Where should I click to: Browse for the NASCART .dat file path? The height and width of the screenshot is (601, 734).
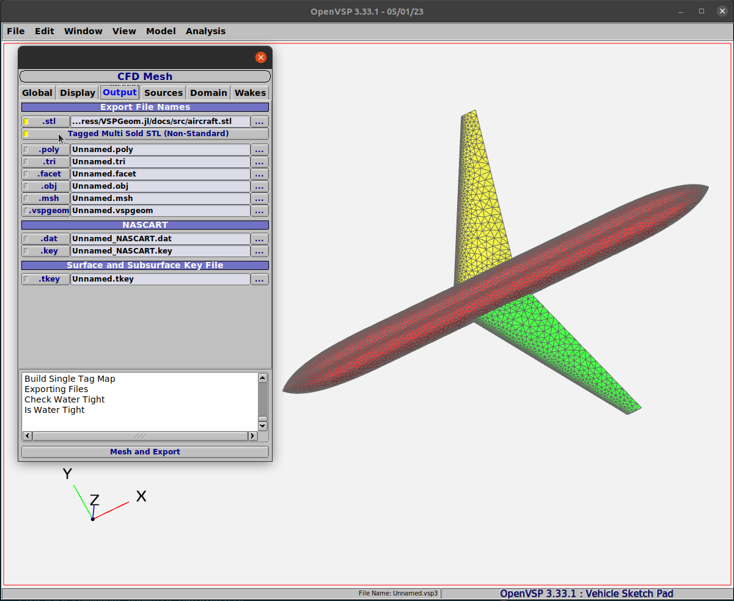click(x=259, y=239)
